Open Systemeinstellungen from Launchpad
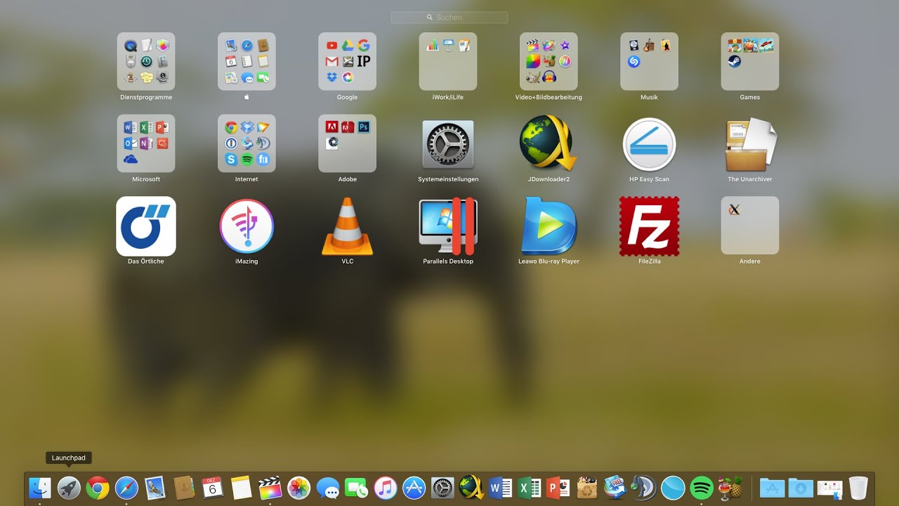The width and height of the screenshot is (899, 506). [448, 145]
